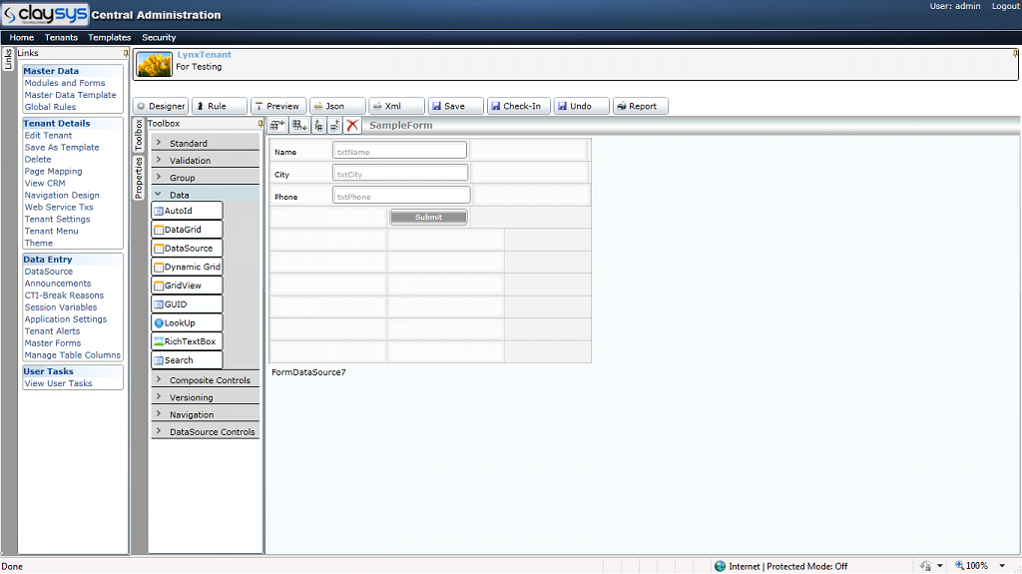This screenshot has height=574, width=1022.
Task: Switch to the Properties side tab
Action: click(139, 178)
